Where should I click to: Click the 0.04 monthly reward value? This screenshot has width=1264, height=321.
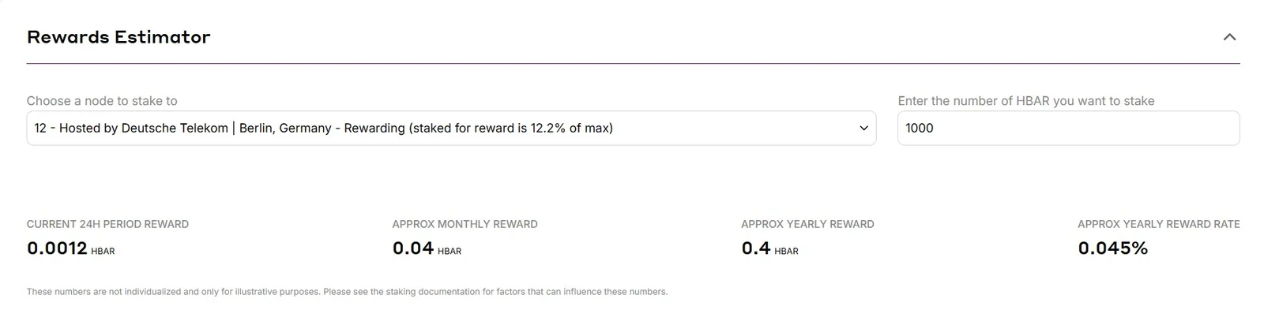point(413,248)
